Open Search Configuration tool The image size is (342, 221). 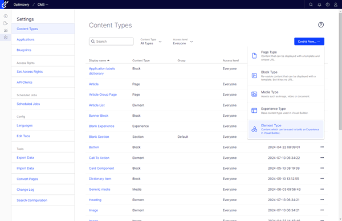tap(43, 200)
